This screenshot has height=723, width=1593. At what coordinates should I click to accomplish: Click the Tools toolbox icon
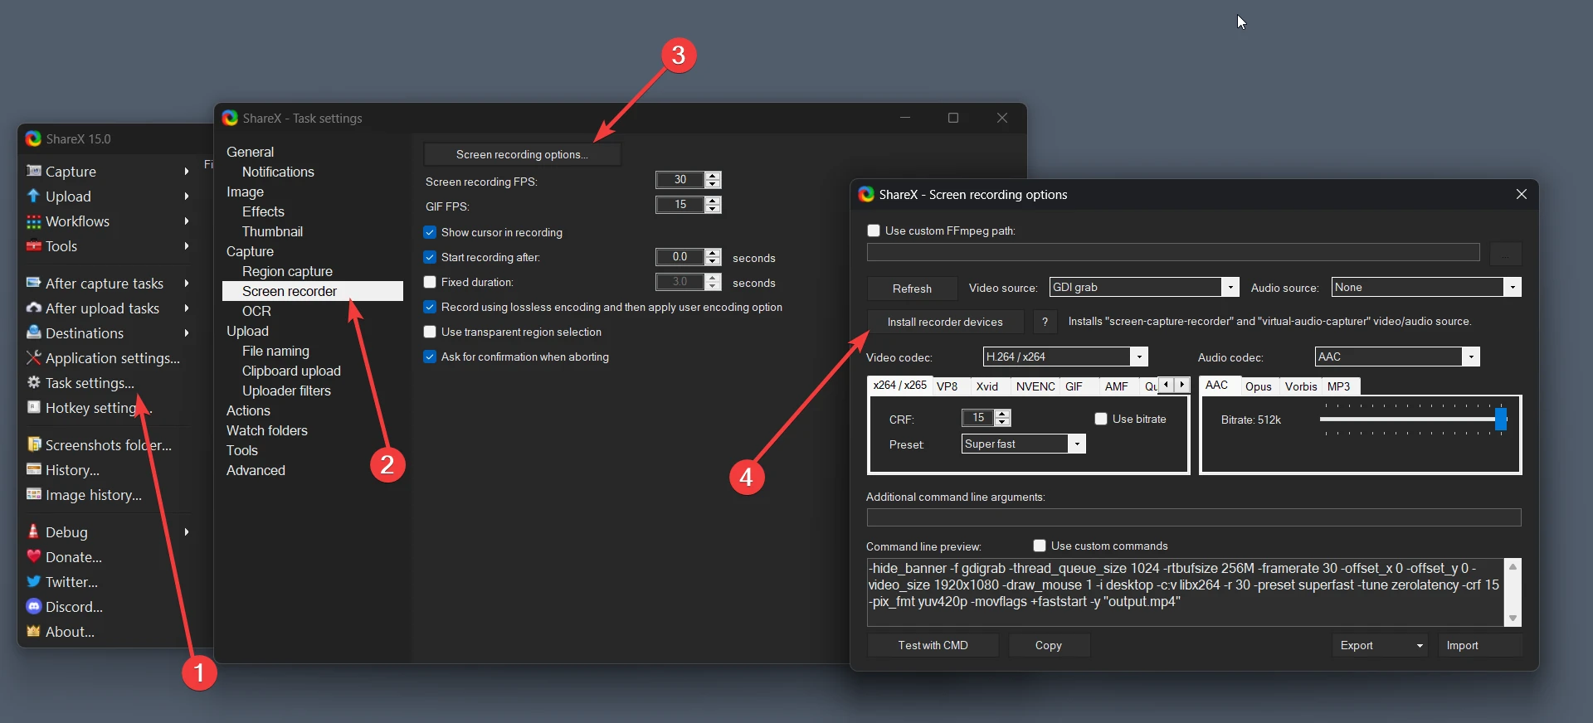tap(34, 245)
